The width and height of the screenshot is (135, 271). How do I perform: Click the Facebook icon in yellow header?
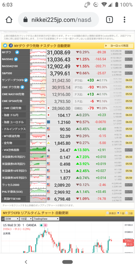(x=11, y=46)
